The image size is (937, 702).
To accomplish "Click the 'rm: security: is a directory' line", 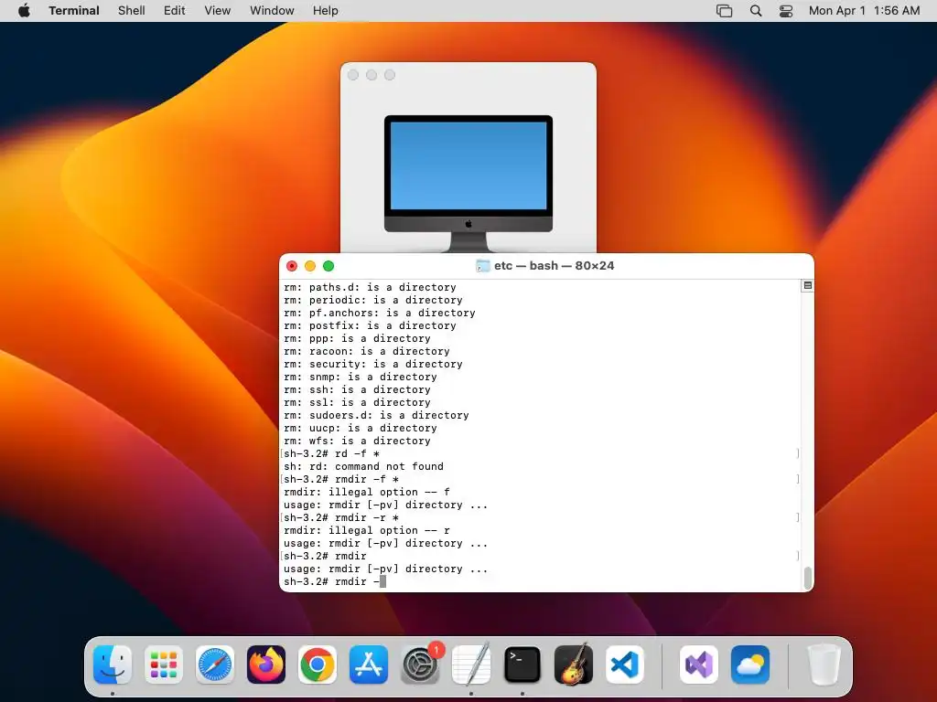I will (x=373, y=364).
